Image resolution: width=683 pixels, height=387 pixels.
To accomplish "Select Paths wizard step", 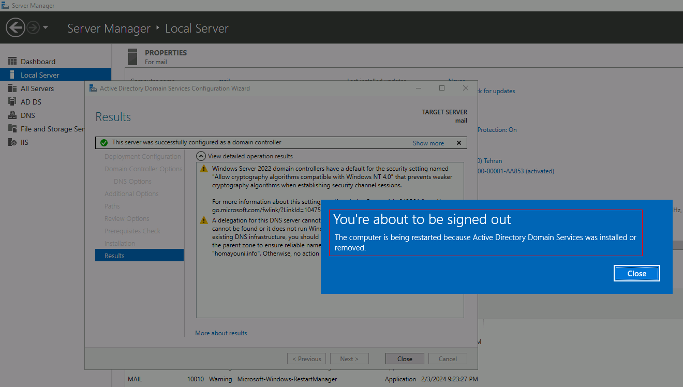I will 112,206.
